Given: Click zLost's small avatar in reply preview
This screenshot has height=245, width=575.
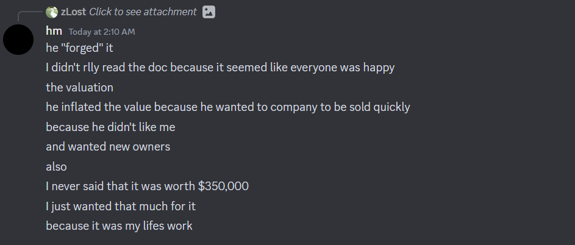Looking at the screenshot, I should (x=52, y=12).
